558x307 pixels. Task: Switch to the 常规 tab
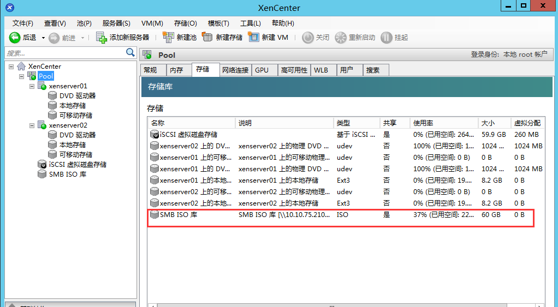point(153,70)
